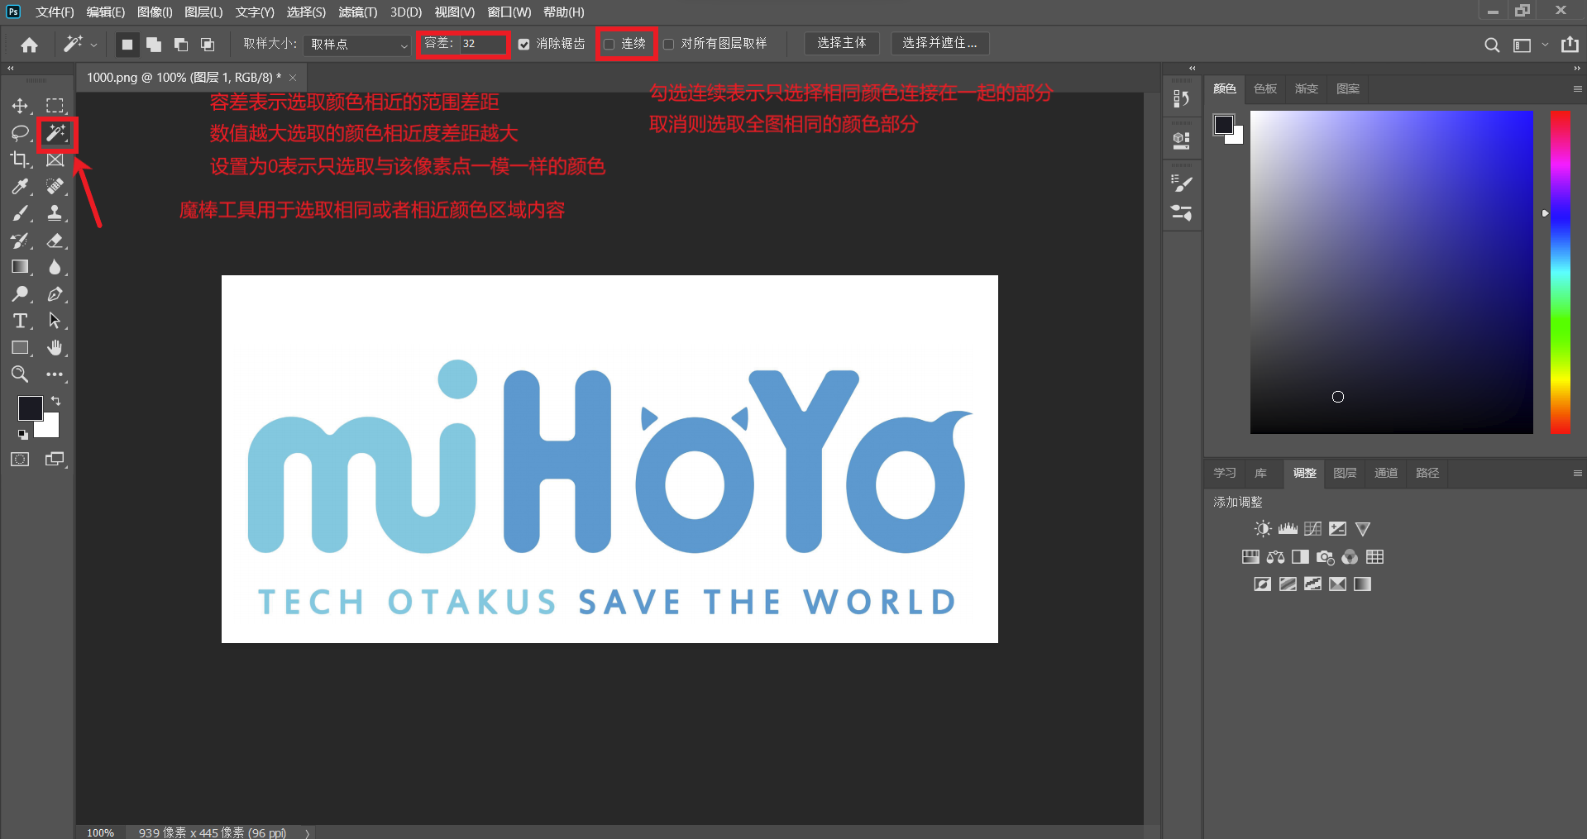Select the Horizontal Type tool

pos(20,321)
